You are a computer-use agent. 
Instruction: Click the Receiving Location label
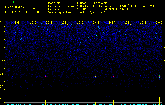[x=61, y=6]
